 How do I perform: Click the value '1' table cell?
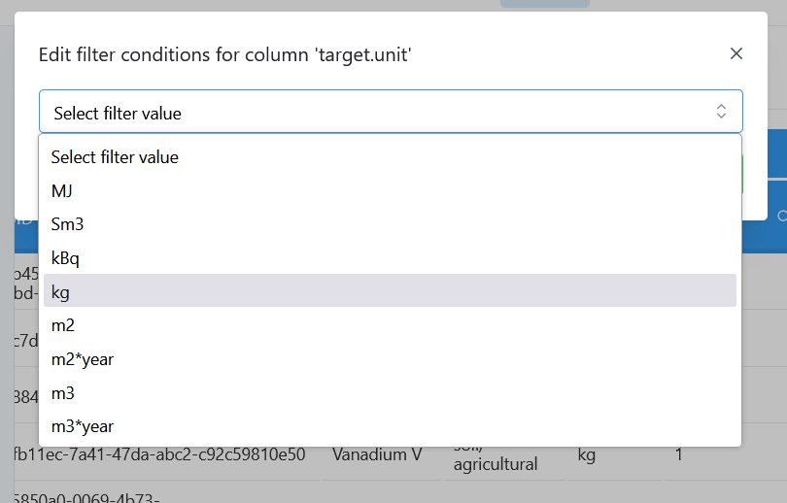[x=678, y=454]
